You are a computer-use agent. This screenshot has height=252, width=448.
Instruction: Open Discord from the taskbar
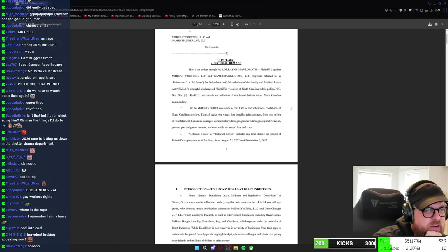(212, 248)
